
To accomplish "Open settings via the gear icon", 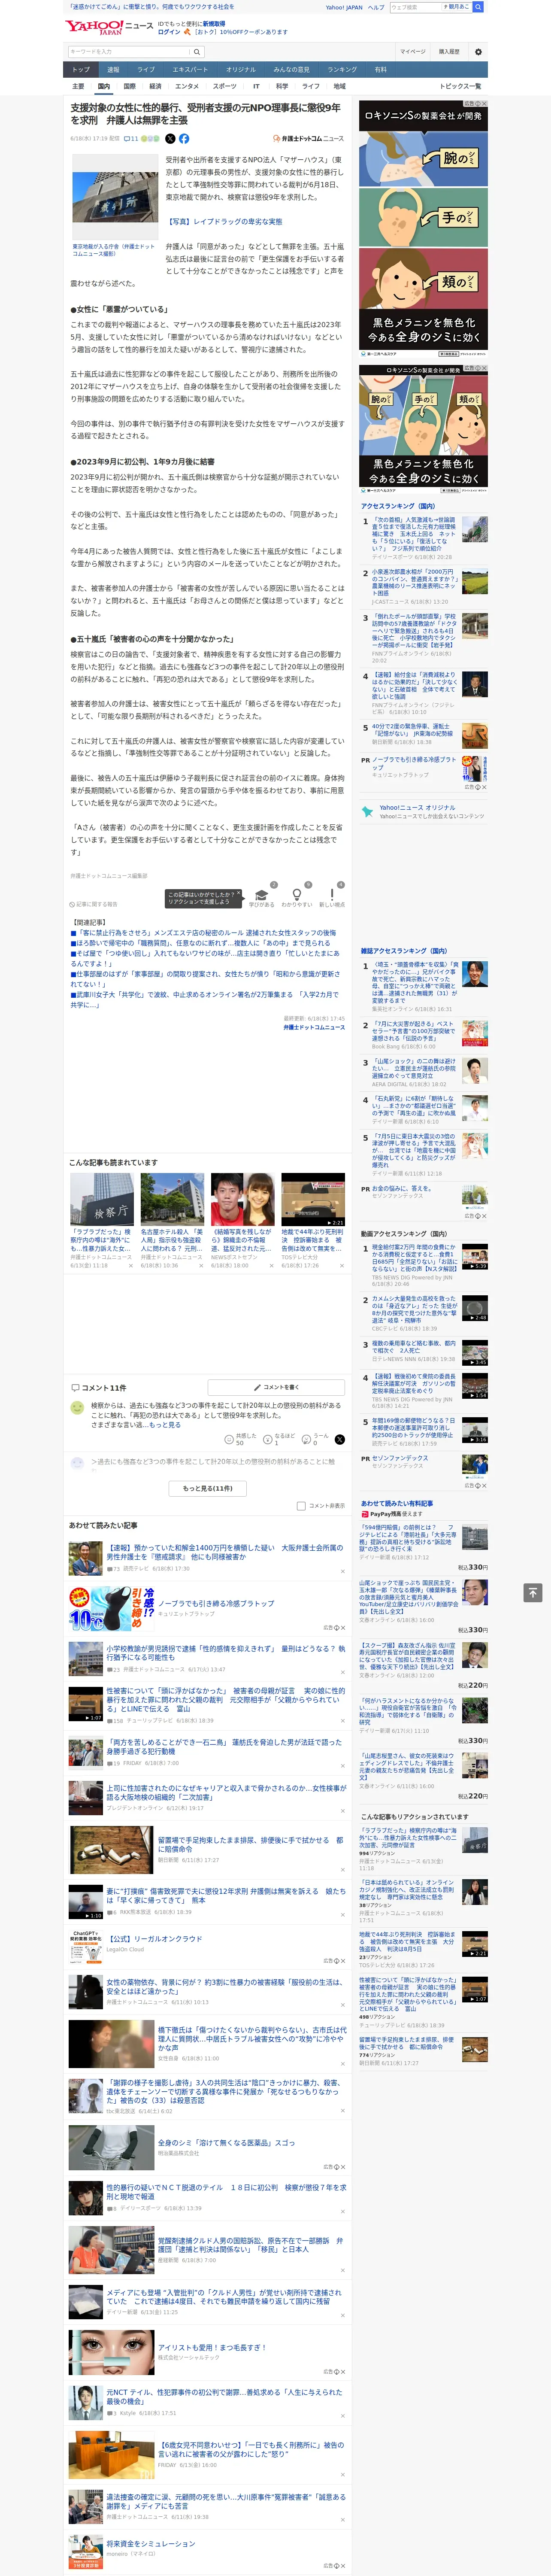I will coord(478,52).
